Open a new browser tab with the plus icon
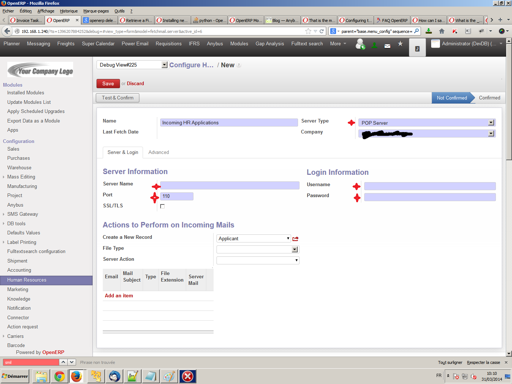512x384 pixels. tap(500, 20)
